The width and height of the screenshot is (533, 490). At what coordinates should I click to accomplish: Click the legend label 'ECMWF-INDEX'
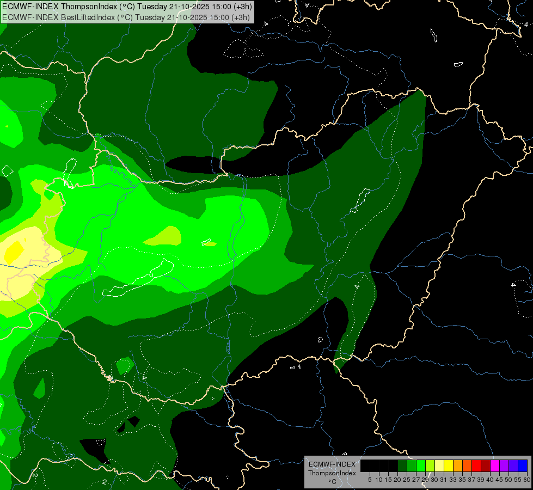pos(332,464)
